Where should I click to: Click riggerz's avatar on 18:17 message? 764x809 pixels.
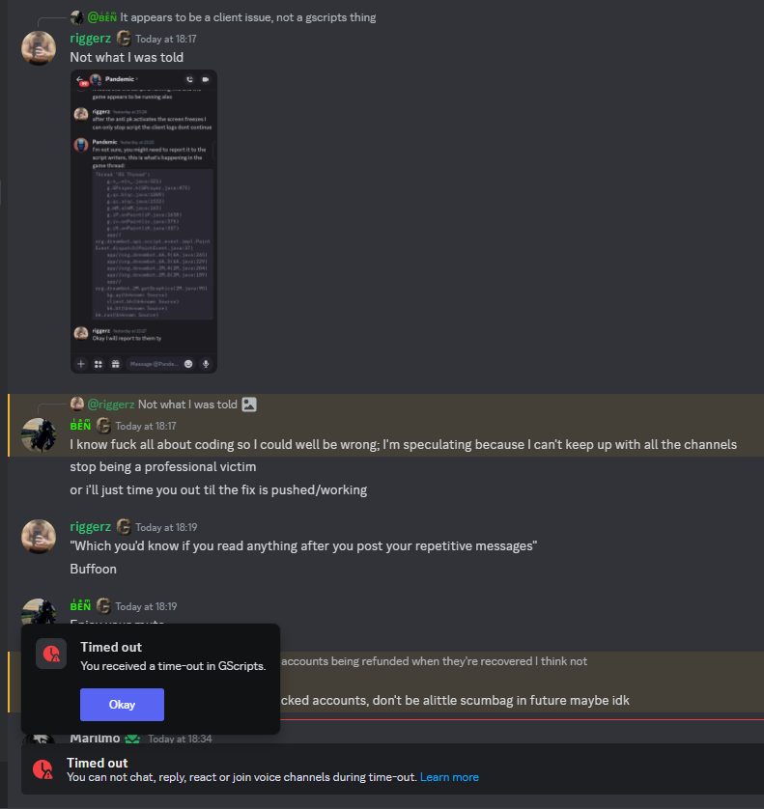tap(39, 48)
